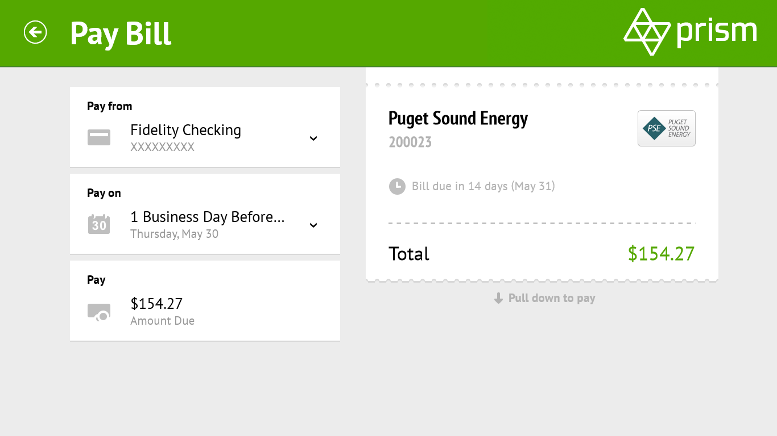Click the payment amount icon
This screenshot has width=777, height=436.
tap(99, 312)
